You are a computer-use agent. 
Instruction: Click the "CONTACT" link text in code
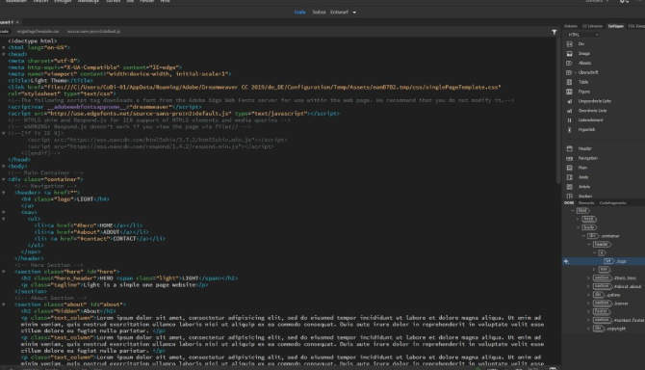pyautogui.click(x=124, y=239)
